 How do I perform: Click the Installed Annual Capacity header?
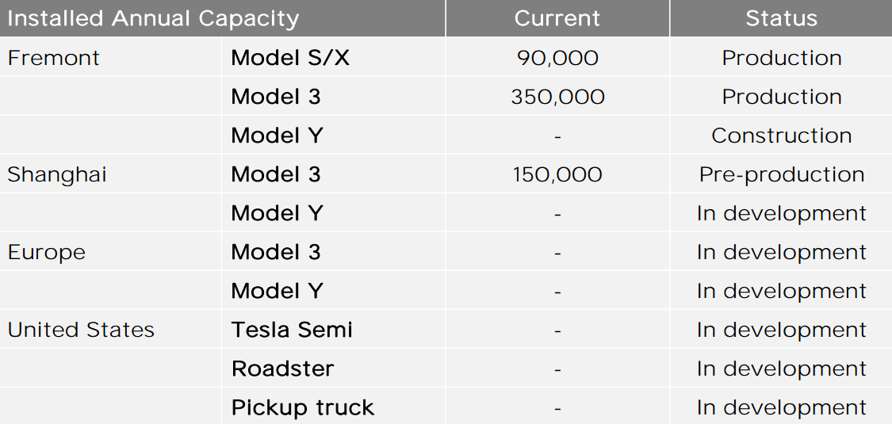153,18
